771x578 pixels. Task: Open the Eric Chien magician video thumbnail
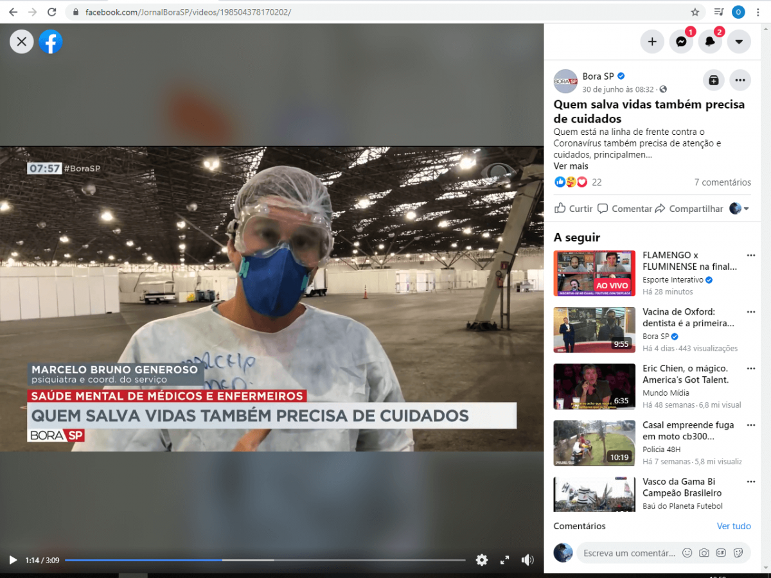point(594,387)
